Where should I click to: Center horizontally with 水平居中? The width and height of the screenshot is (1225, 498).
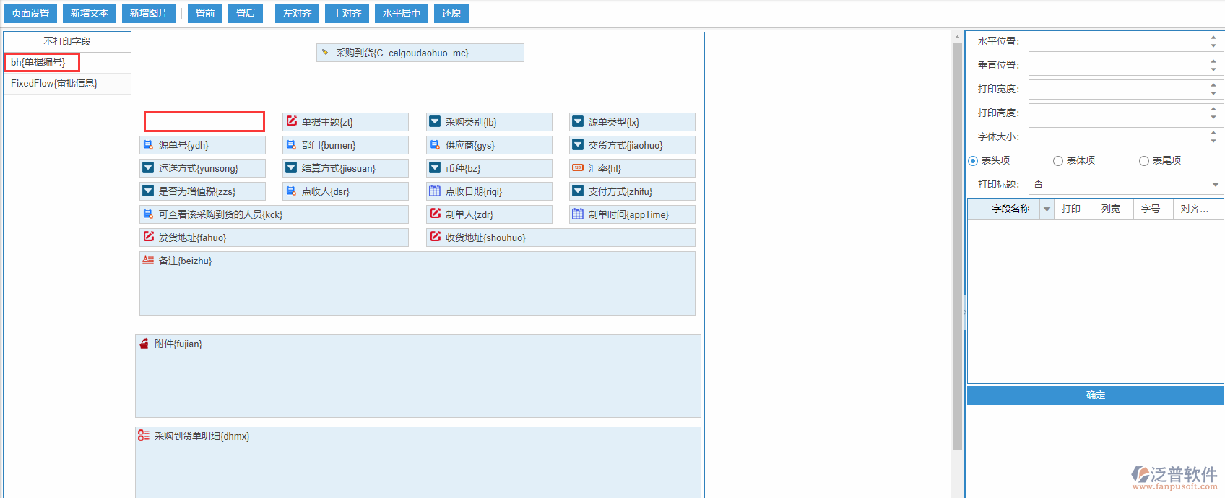402,14
